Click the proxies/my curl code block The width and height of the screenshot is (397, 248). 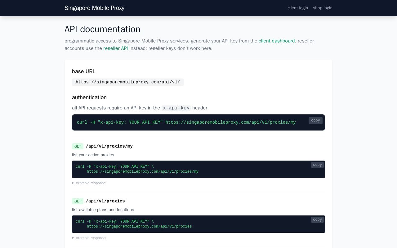[198, 169]
